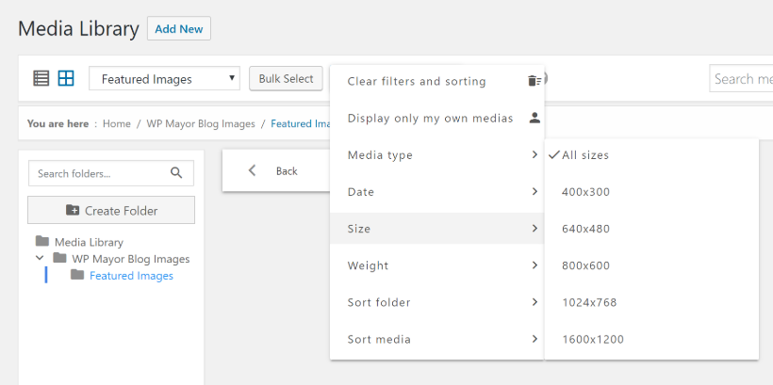The height and width of the screenshot is (385, 773).
Task: Click the Back arrow icon
Action: 253,170
